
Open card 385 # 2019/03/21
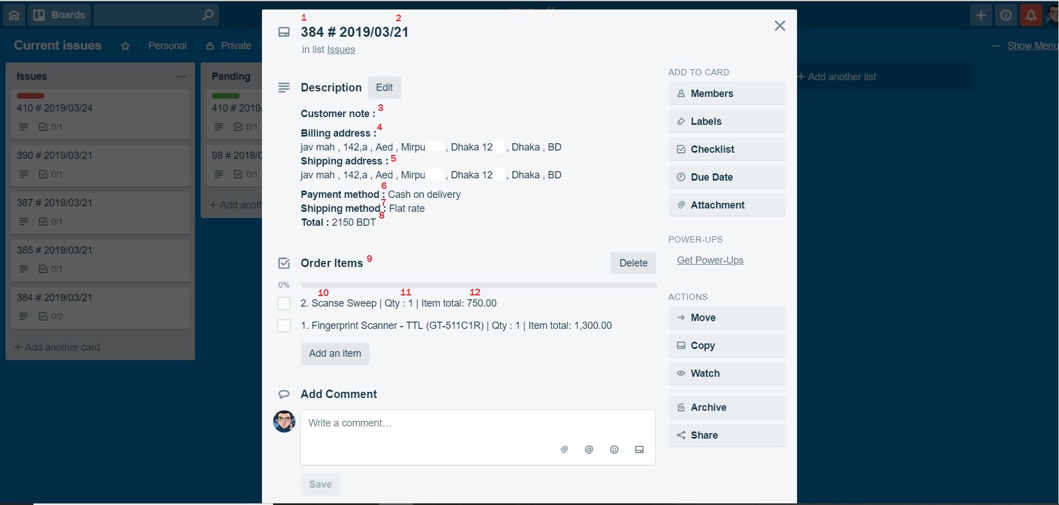pos(100,260)
